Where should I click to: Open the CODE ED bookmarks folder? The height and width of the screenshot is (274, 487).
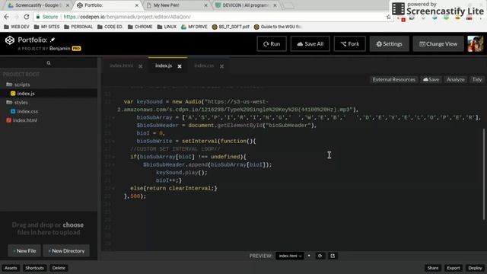coord(110,27)
